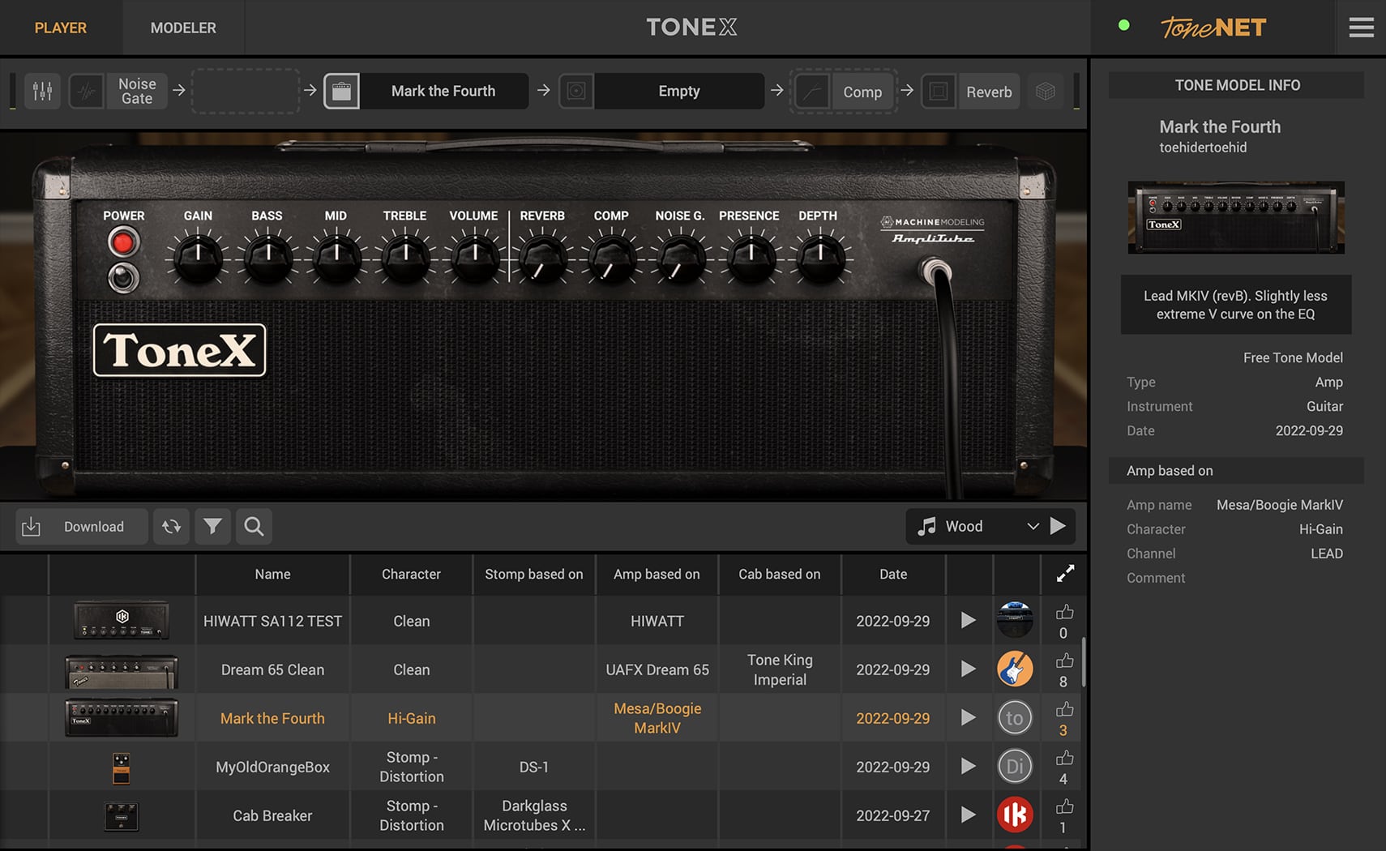Preview play the Dream 65 Clean tone
Image resolution: width=1386 pixels, height=851 pixels.
[969, 669]
